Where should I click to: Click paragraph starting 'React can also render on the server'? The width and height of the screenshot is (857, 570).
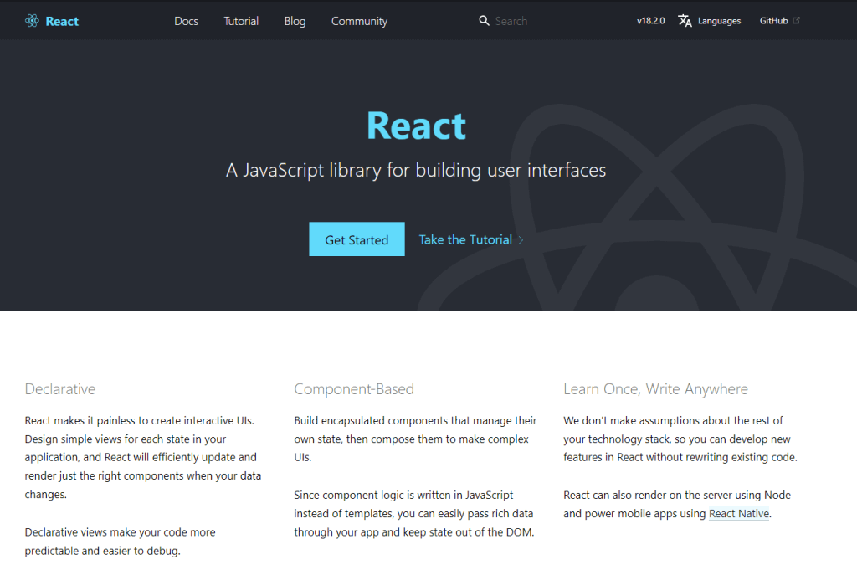click(677, 505)
